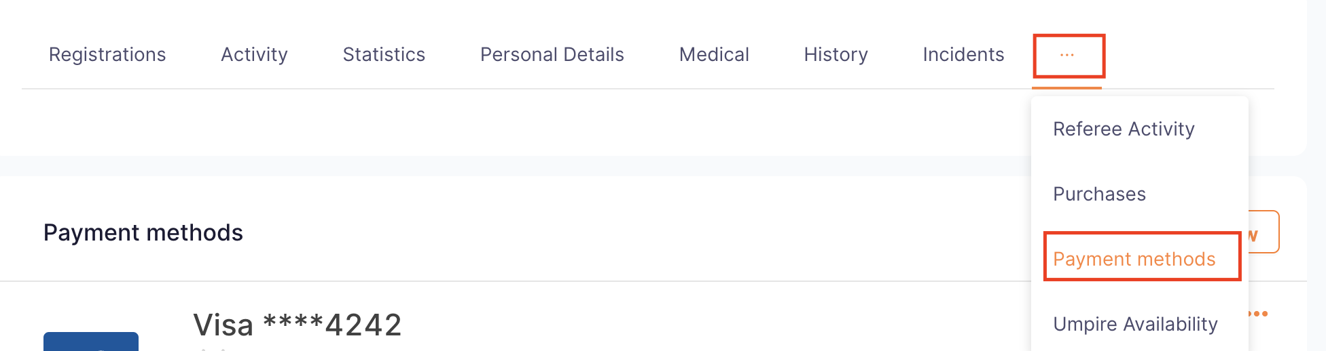This screenshot has height=351, width=1326.
Task: Open the ellipsis more-tabs menu
Action: 1067,55
